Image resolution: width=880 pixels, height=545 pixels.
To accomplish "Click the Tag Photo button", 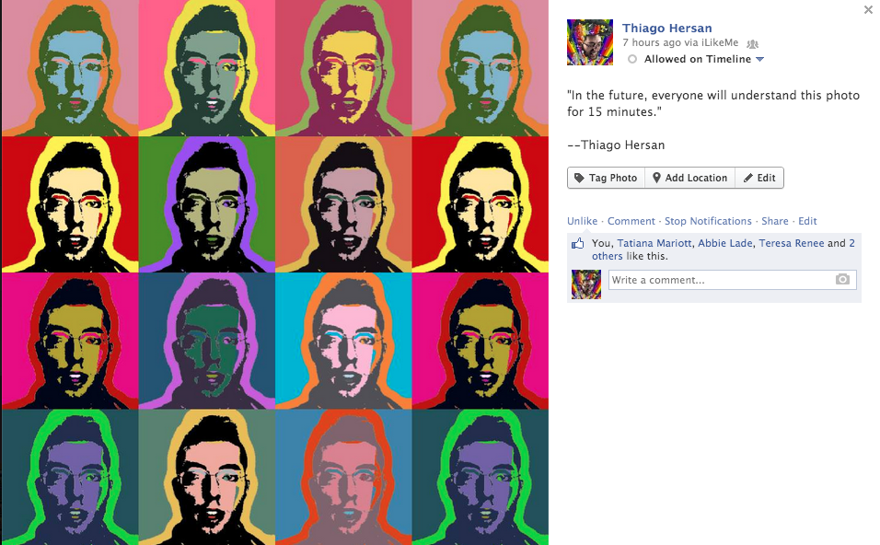I will (606, 178).
